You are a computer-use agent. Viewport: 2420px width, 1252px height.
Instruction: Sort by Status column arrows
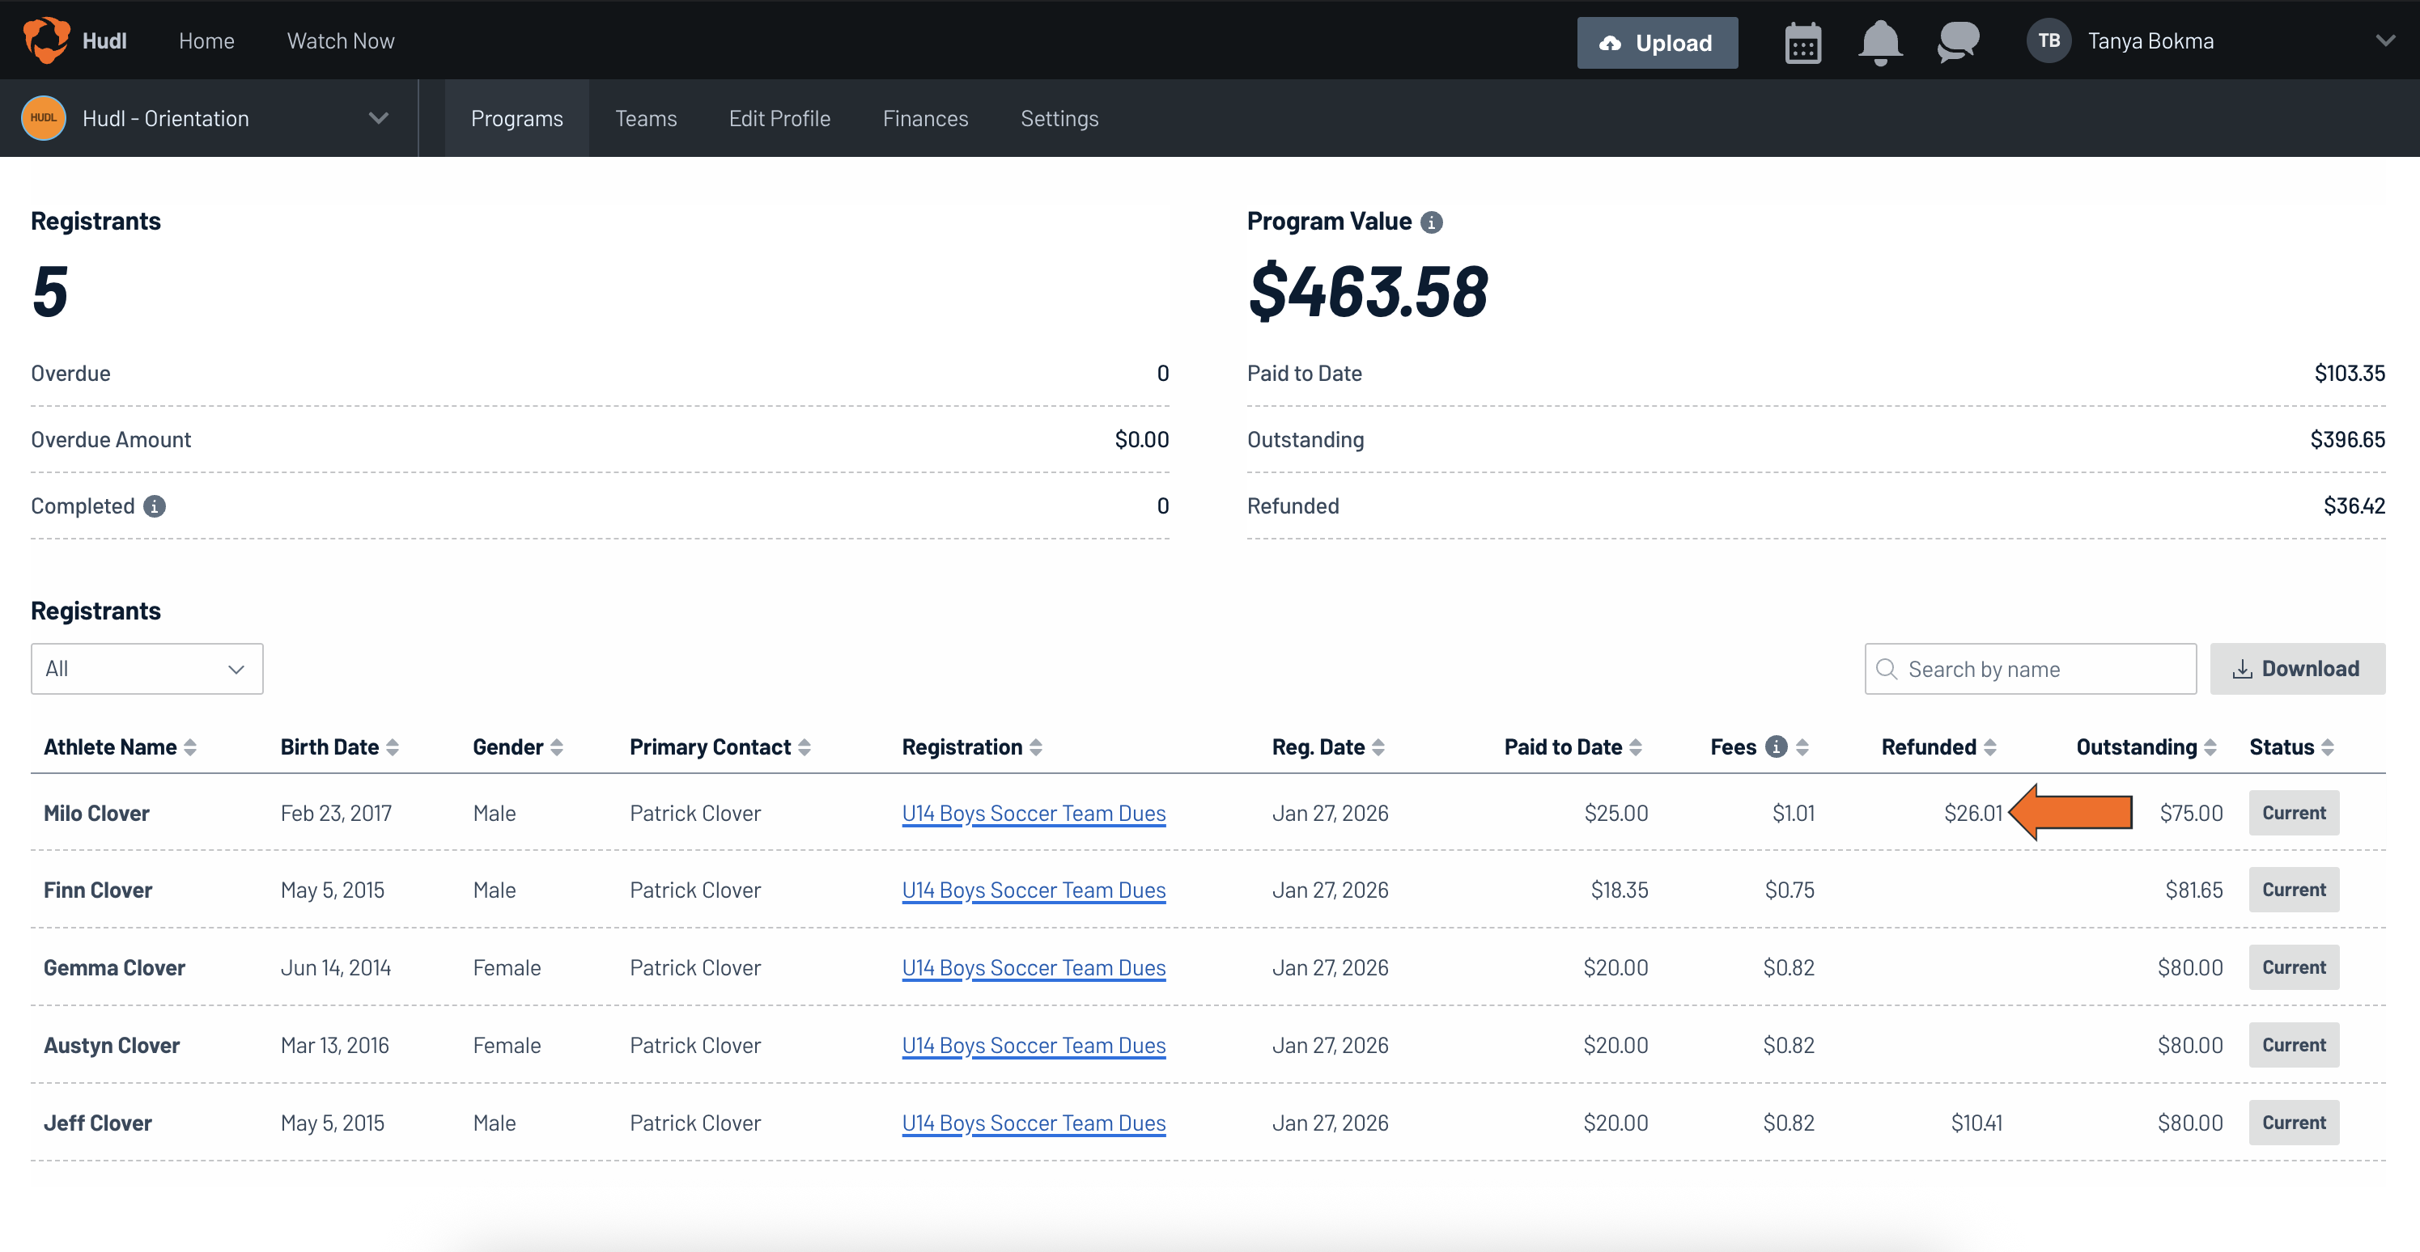(2327, 748)
